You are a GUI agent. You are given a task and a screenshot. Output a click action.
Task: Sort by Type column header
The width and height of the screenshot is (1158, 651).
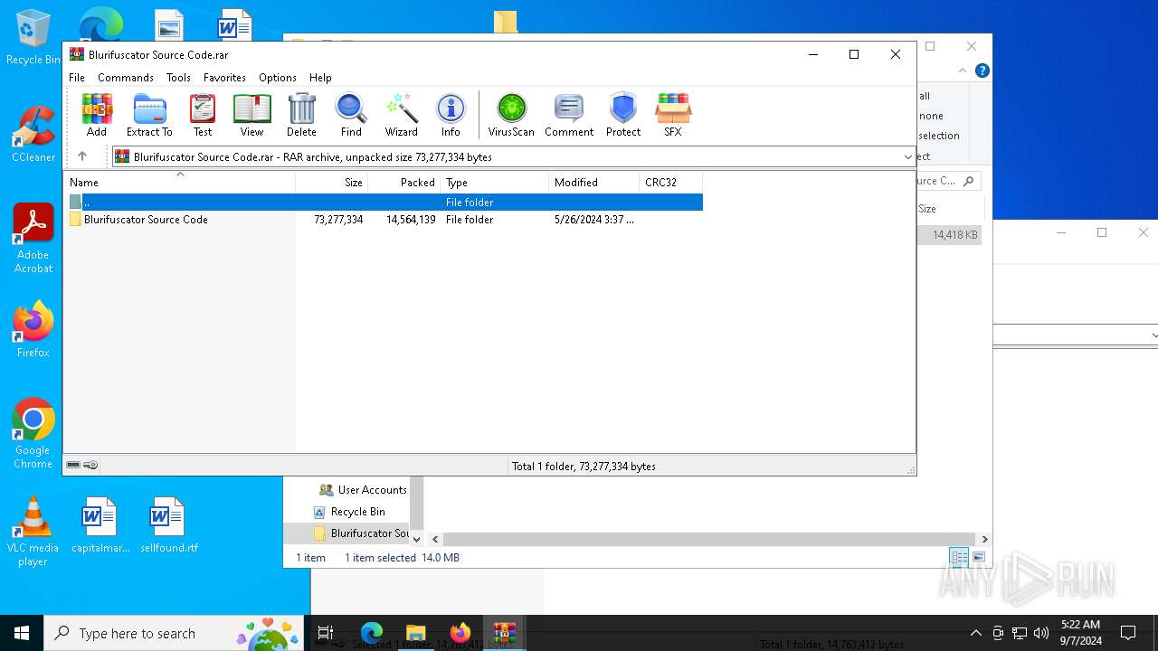pos(495,183)
